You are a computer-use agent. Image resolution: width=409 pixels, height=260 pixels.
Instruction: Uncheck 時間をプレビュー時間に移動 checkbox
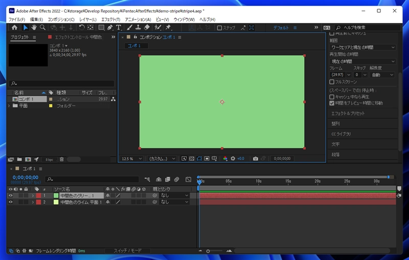tap(332, 102)
